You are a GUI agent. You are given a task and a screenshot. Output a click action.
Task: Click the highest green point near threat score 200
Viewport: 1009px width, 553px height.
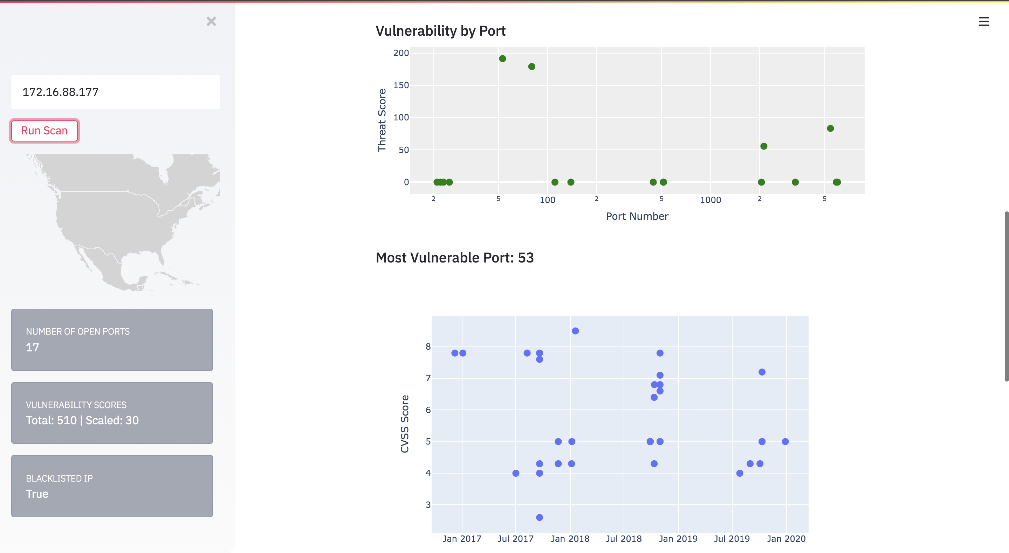click(502, 59)
